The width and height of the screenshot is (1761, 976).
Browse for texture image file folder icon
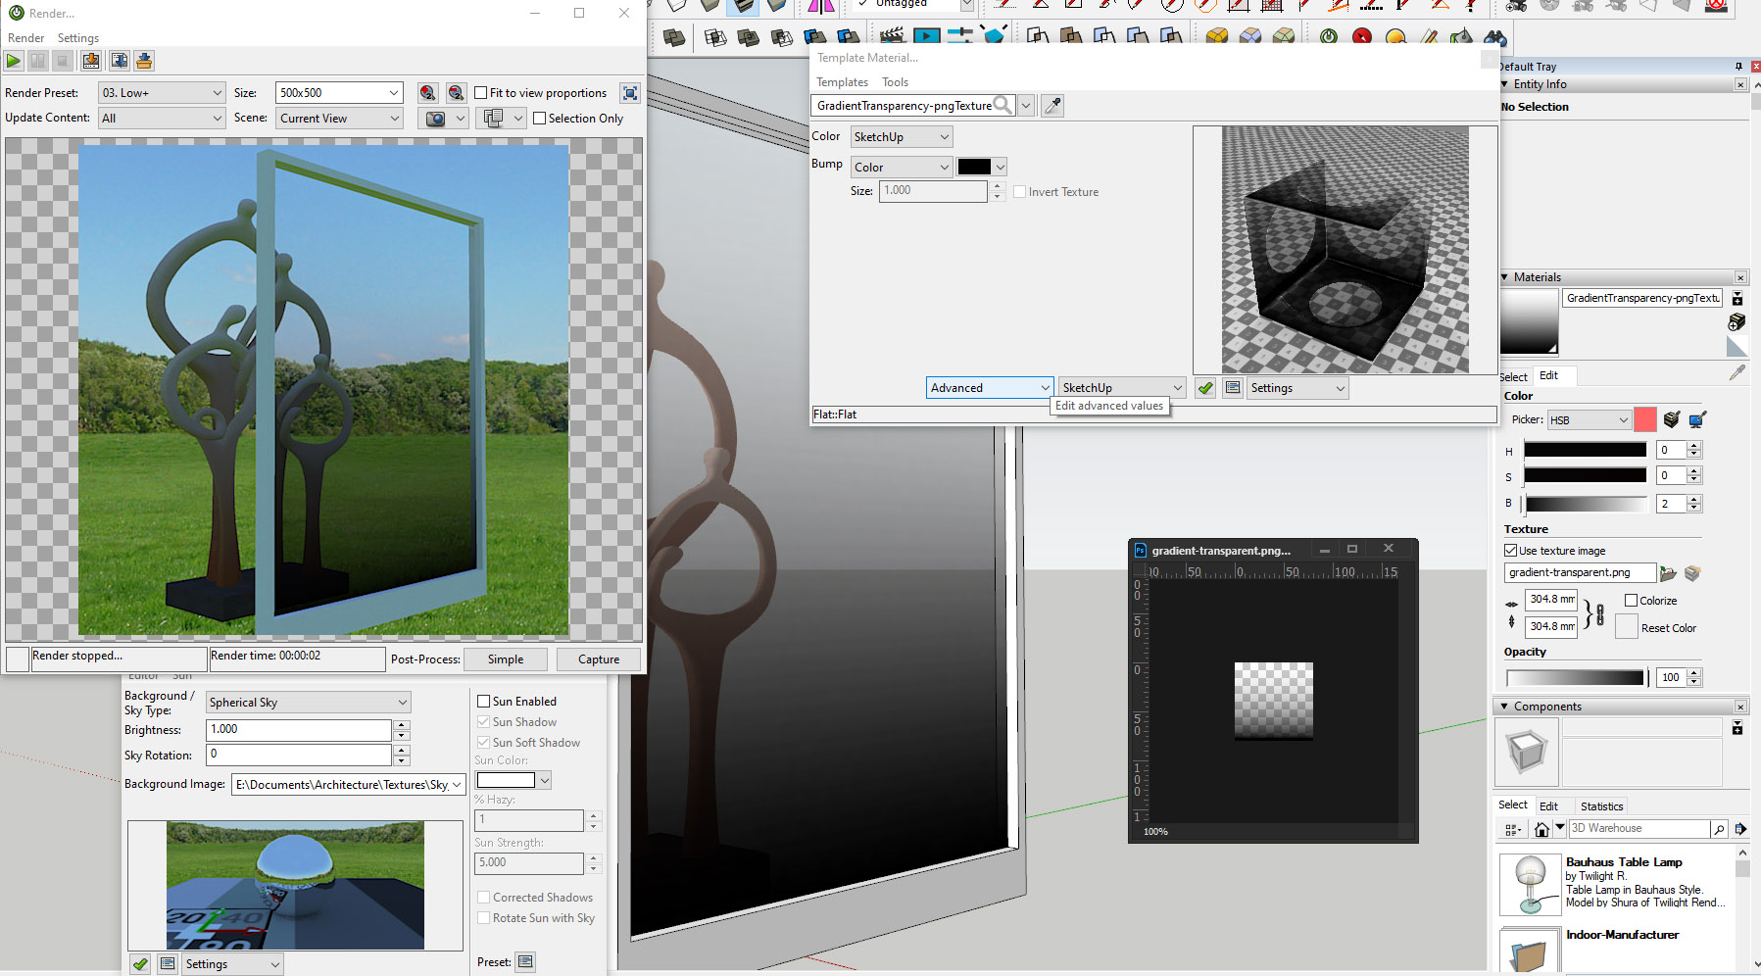(x=1668, y=573)
